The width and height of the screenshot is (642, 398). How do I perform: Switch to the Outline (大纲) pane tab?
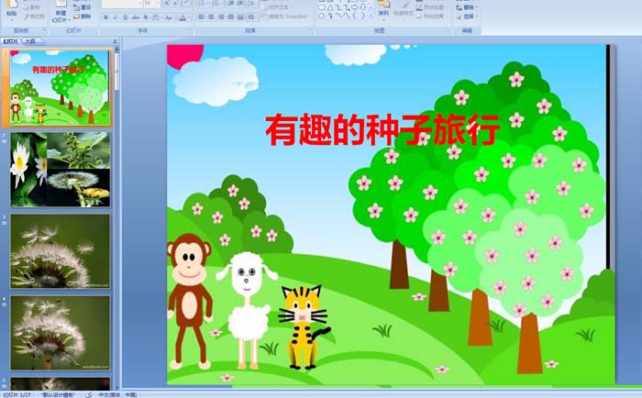click(x=31, y=41)
